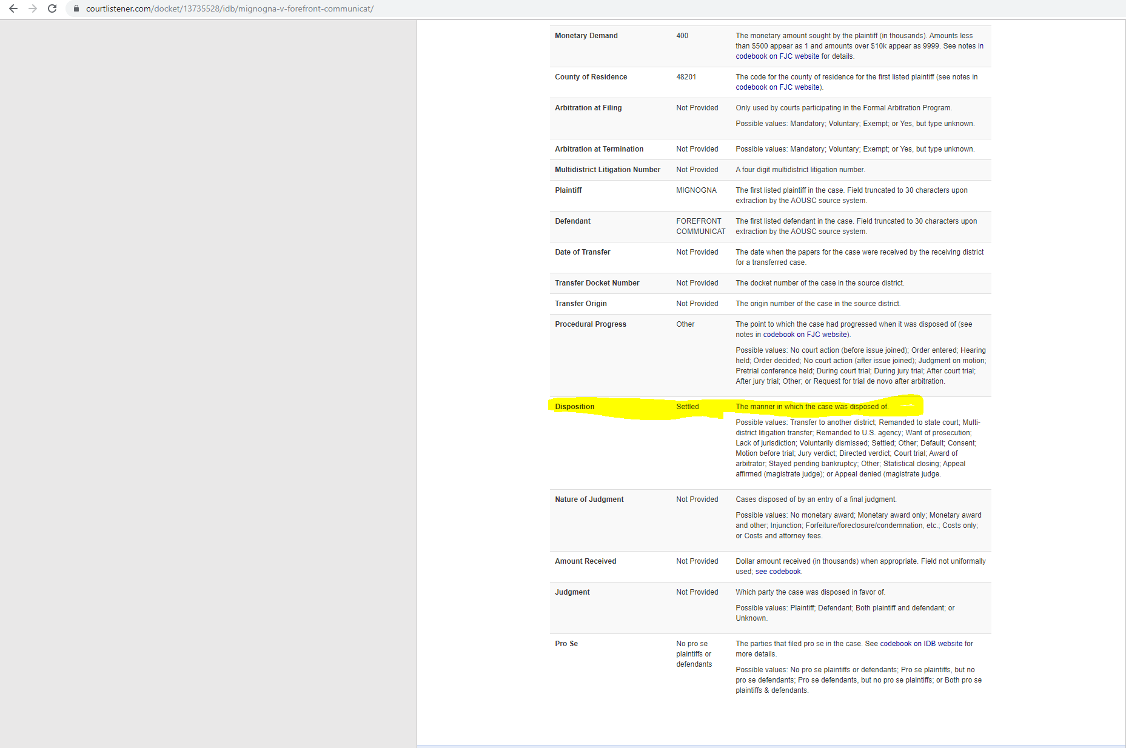Select the 'County of Residence' label
The image size is (1126, 748).
[x=591, y=77]
